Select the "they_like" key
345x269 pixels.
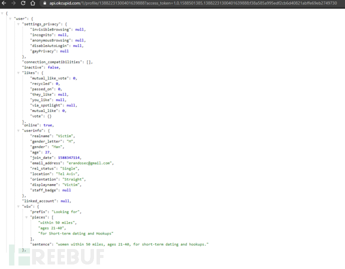coord(42,94)
